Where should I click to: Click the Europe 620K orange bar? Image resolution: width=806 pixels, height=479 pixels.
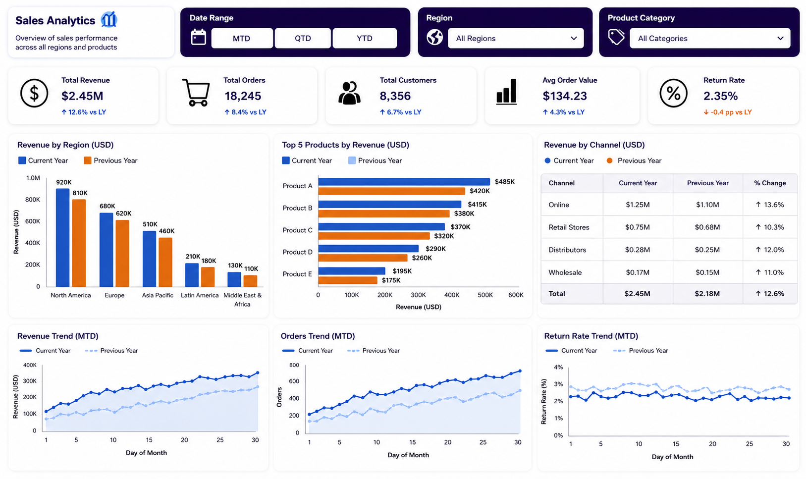122,254
